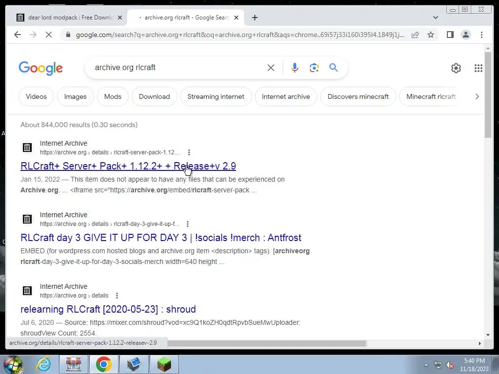Click the scroll up arrow
Image resolution: width=499 pixels, height=374 pixels.
pyautogui.click(x=488, y=48)
